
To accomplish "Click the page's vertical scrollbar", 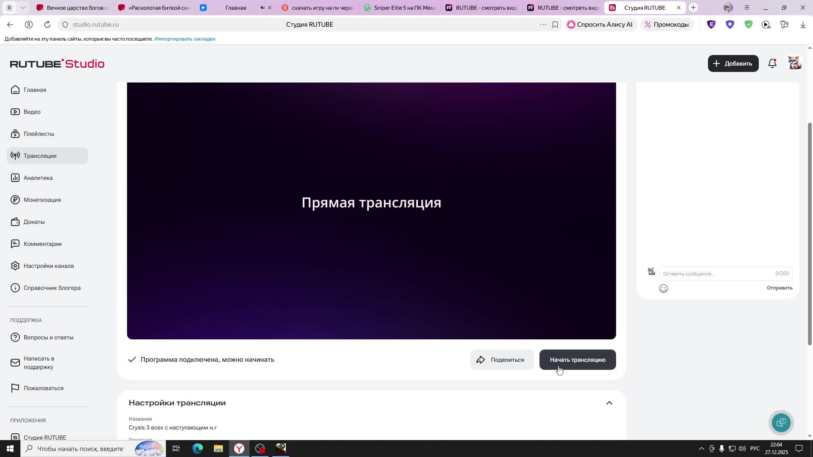I will (x=810, y=233).
